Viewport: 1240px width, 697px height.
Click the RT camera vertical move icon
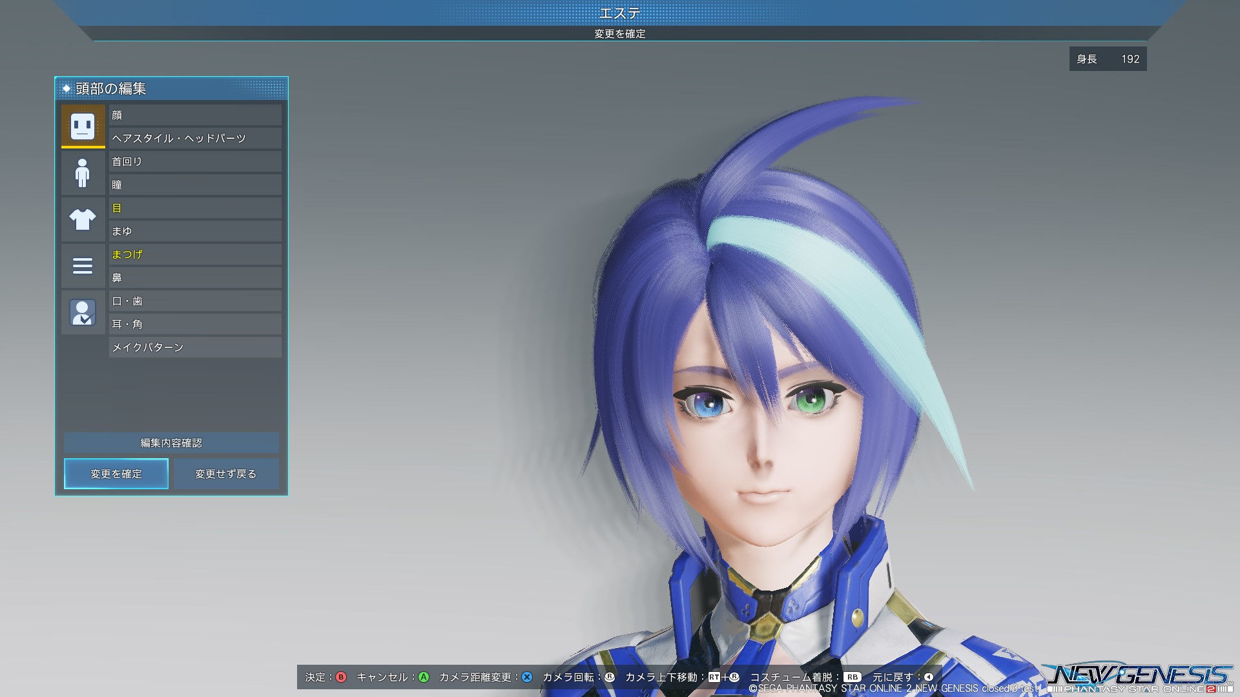(714, 677)
